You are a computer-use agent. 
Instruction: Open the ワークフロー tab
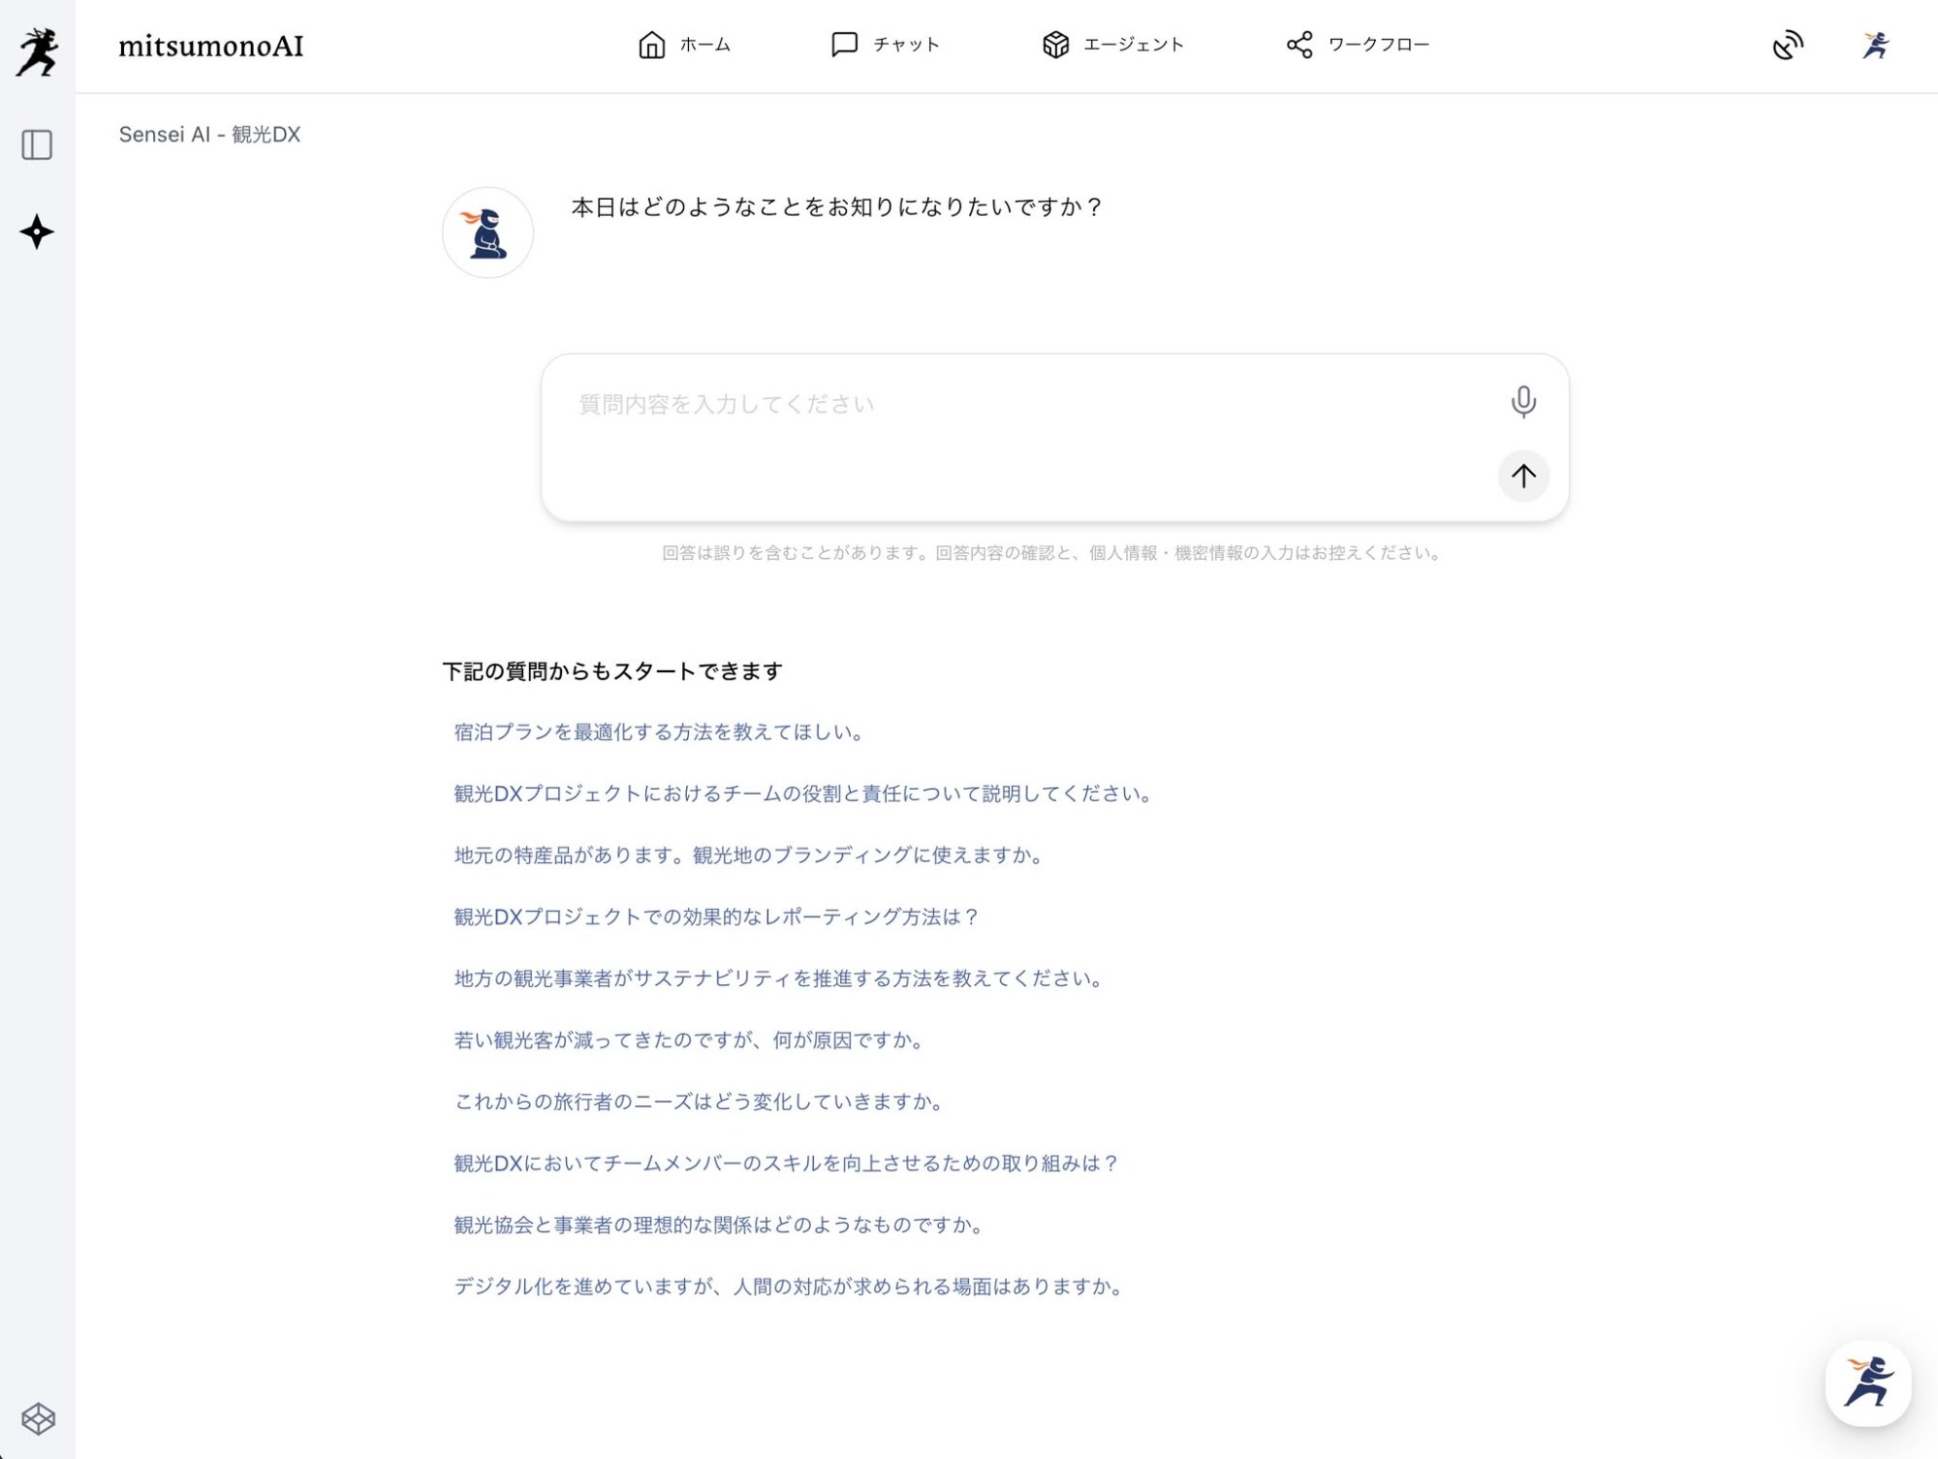[1358, 45]
